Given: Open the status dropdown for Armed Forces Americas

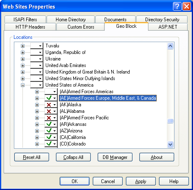Looking at the screenshot, I should tap(54, 92).
